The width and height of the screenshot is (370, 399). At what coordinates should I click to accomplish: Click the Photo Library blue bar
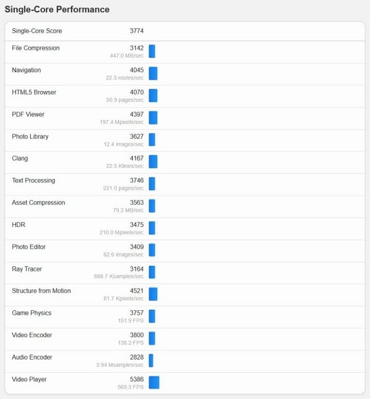pos(152,139)
